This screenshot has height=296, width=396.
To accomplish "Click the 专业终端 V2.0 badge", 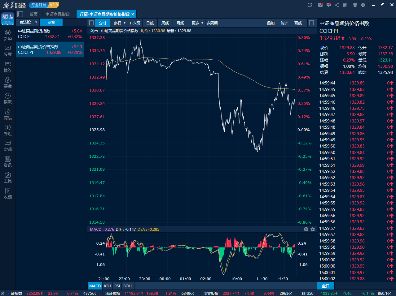I will (44, 5).
